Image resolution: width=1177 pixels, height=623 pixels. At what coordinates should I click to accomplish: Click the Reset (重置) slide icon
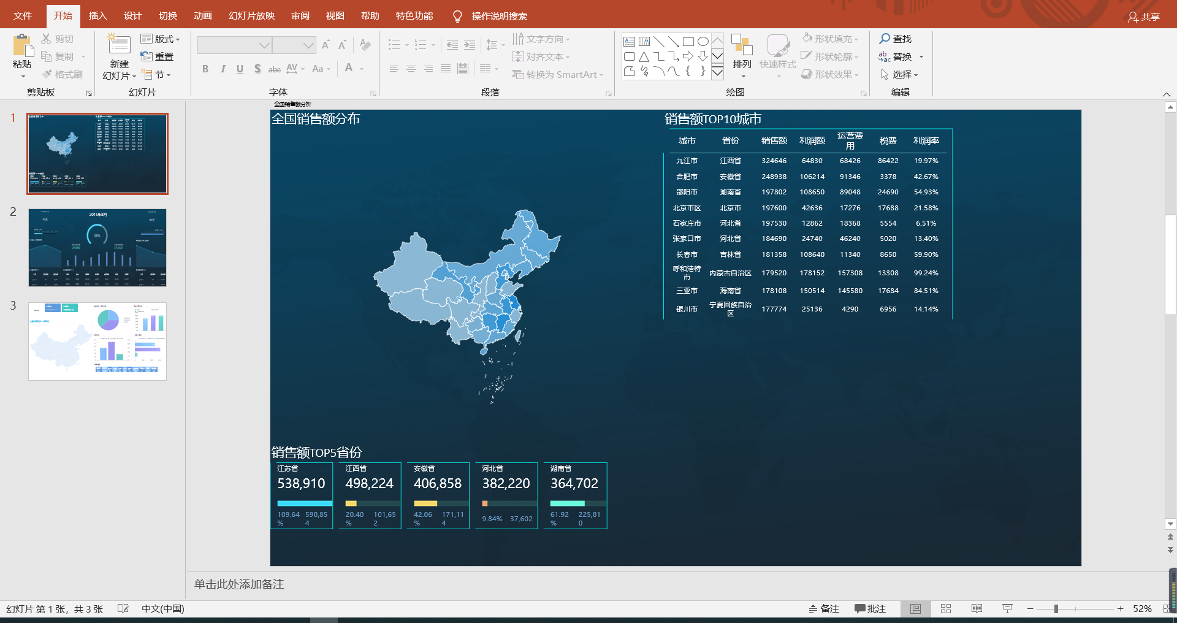pos(147,56)
